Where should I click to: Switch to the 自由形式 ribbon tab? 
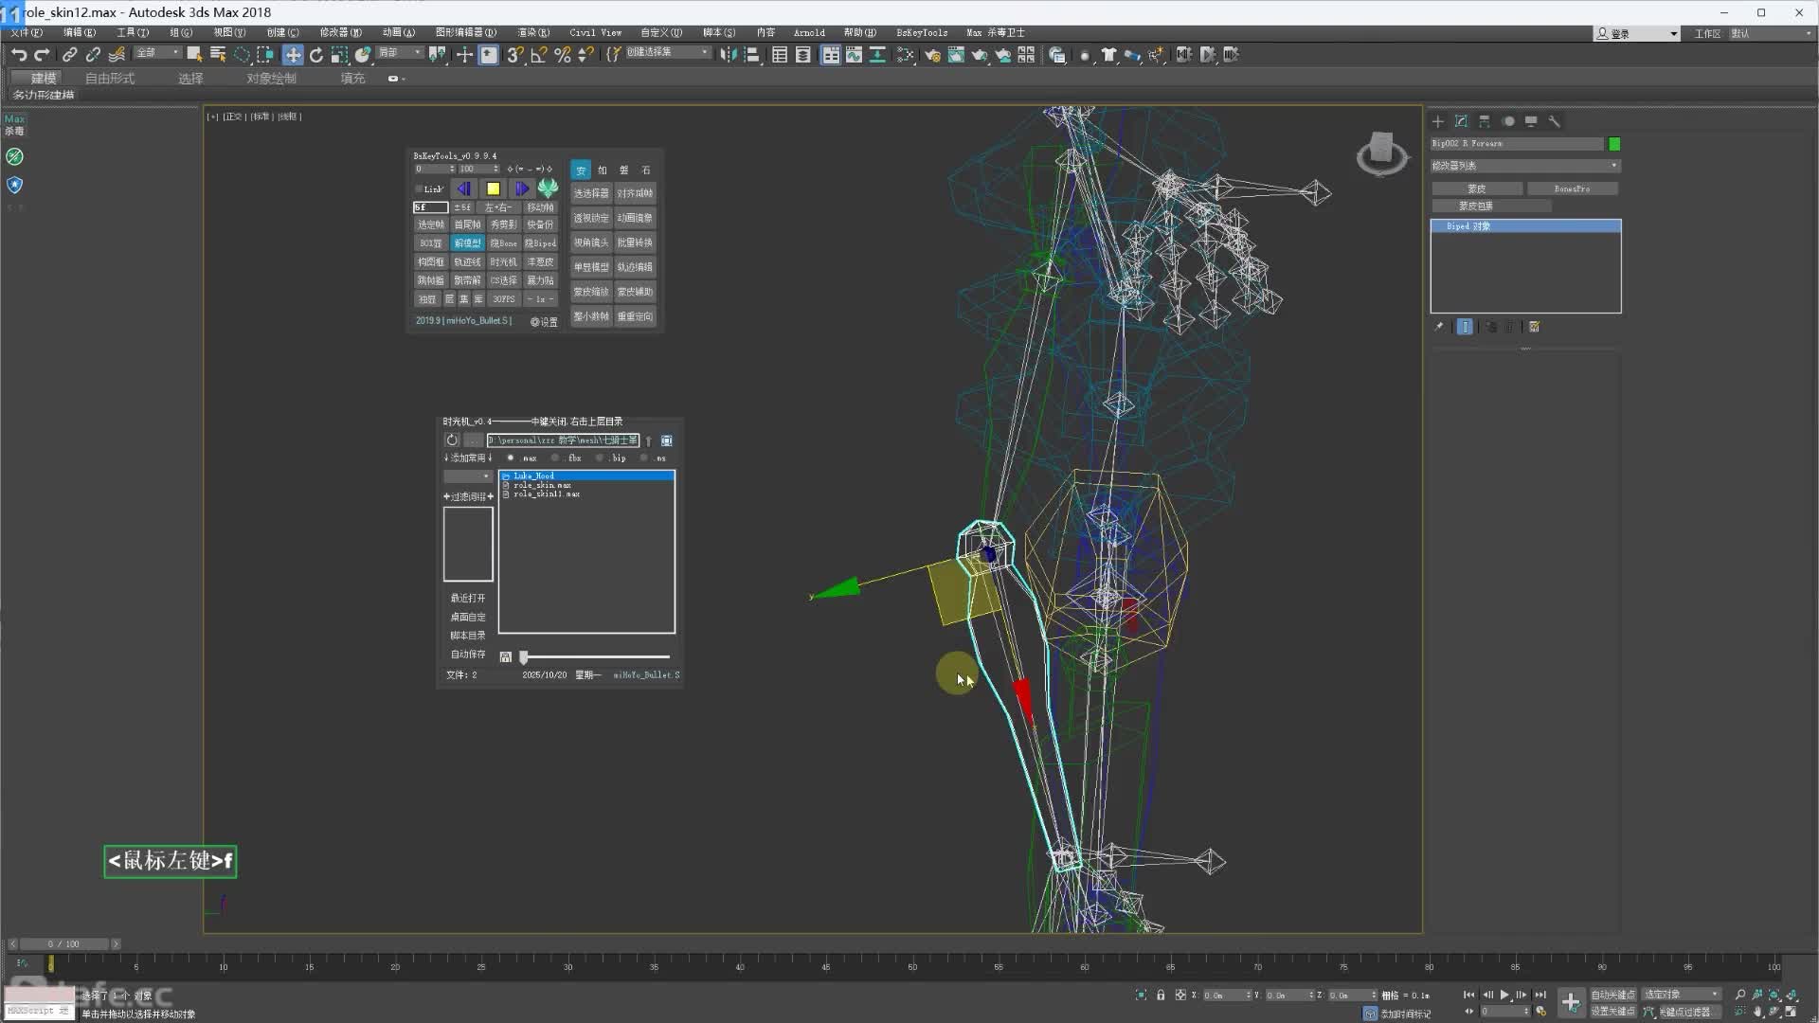[x=110, y=79]
